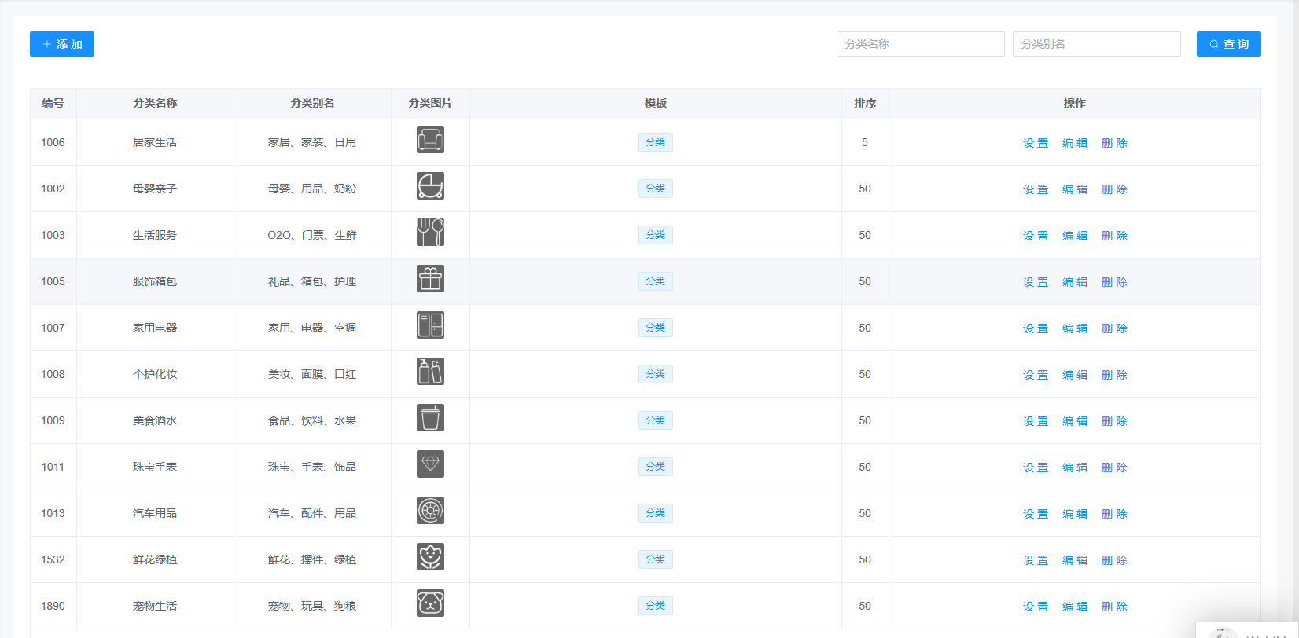Screen dimensions: 1299x638
Task: Click the drink cup icon for 美食酒水
Action: [x=430, y=418]
